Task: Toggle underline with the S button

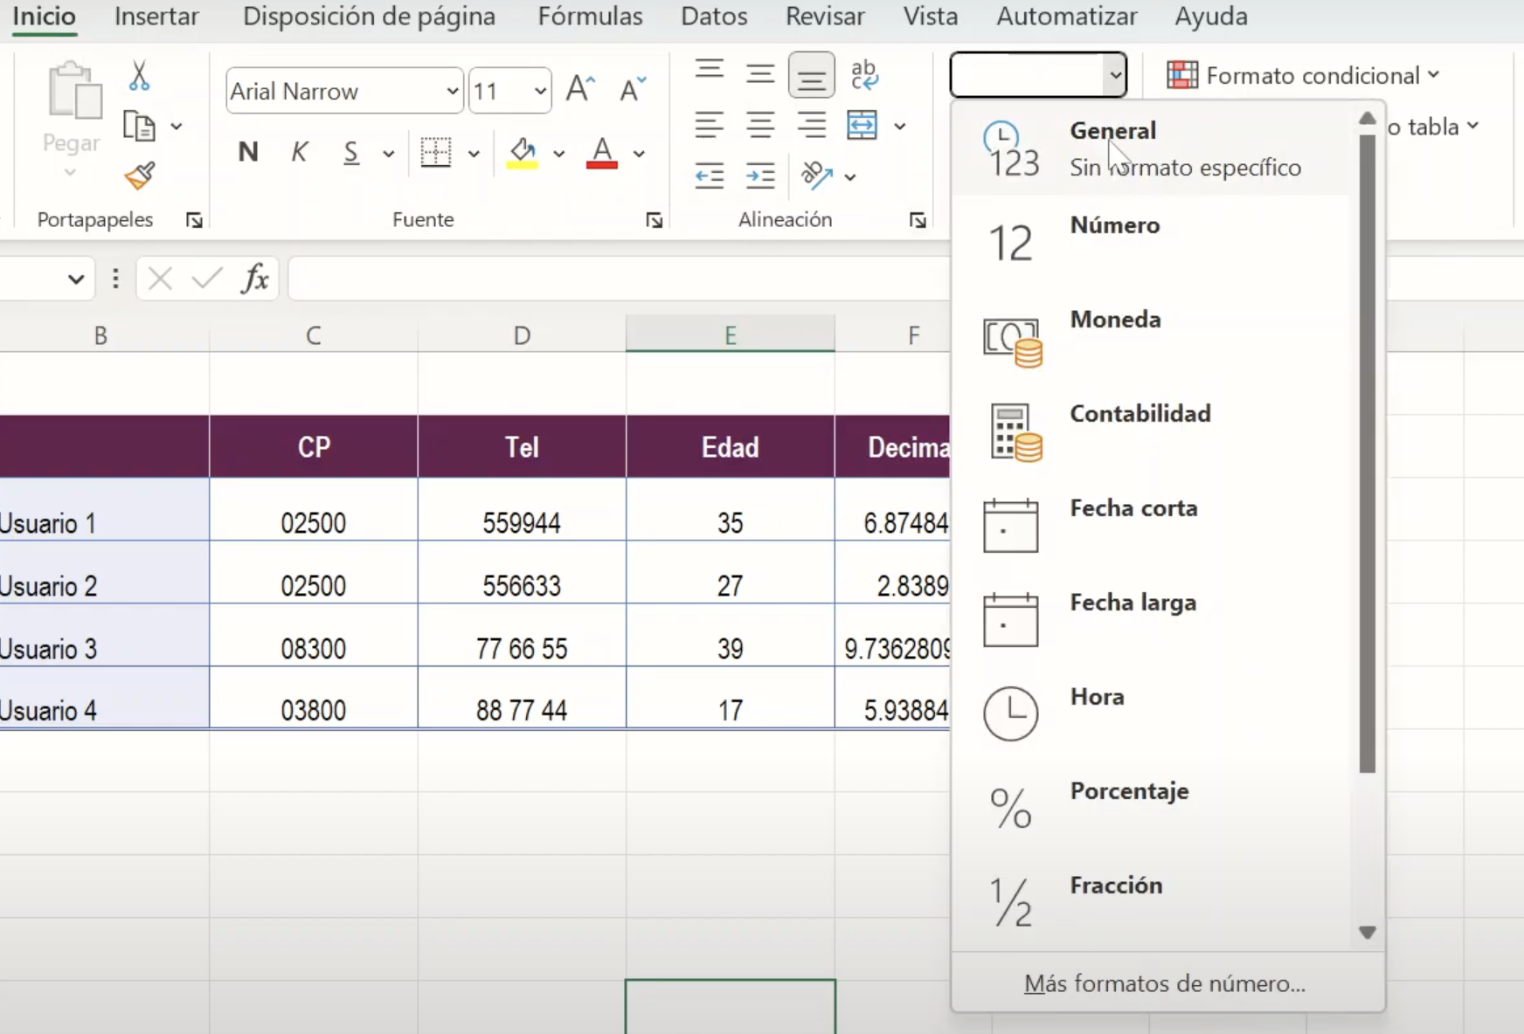Action: click(350, 152)
